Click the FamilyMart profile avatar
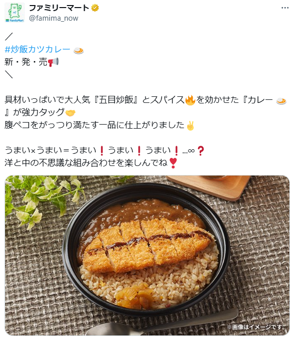The image size is (297, 341). (15, 13)
